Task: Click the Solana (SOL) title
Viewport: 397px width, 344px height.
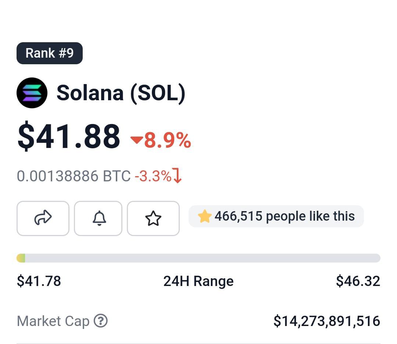Action: coord(121,93)
